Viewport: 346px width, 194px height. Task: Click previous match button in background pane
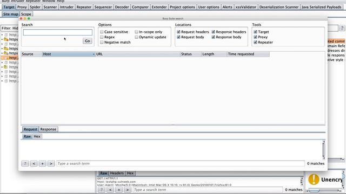click(110, 190)
